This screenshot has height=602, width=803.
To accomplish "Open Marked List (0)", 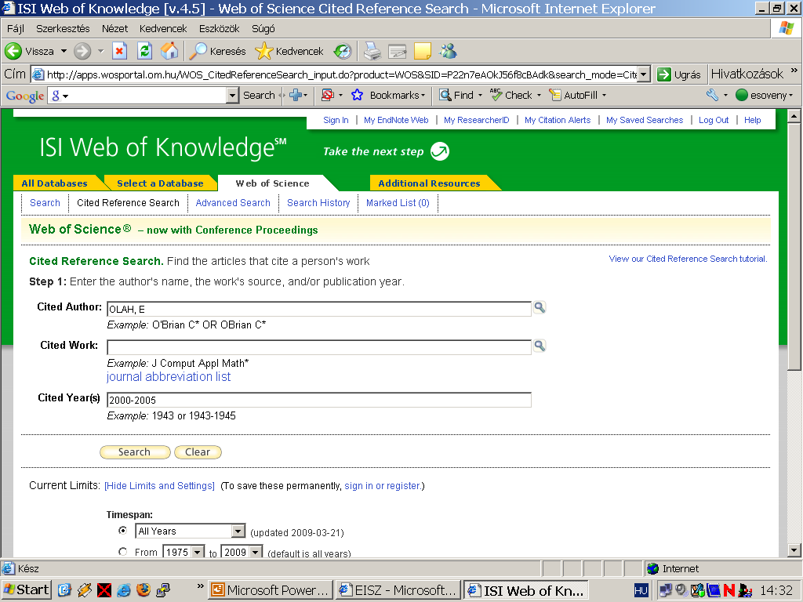I will point(398,203).
